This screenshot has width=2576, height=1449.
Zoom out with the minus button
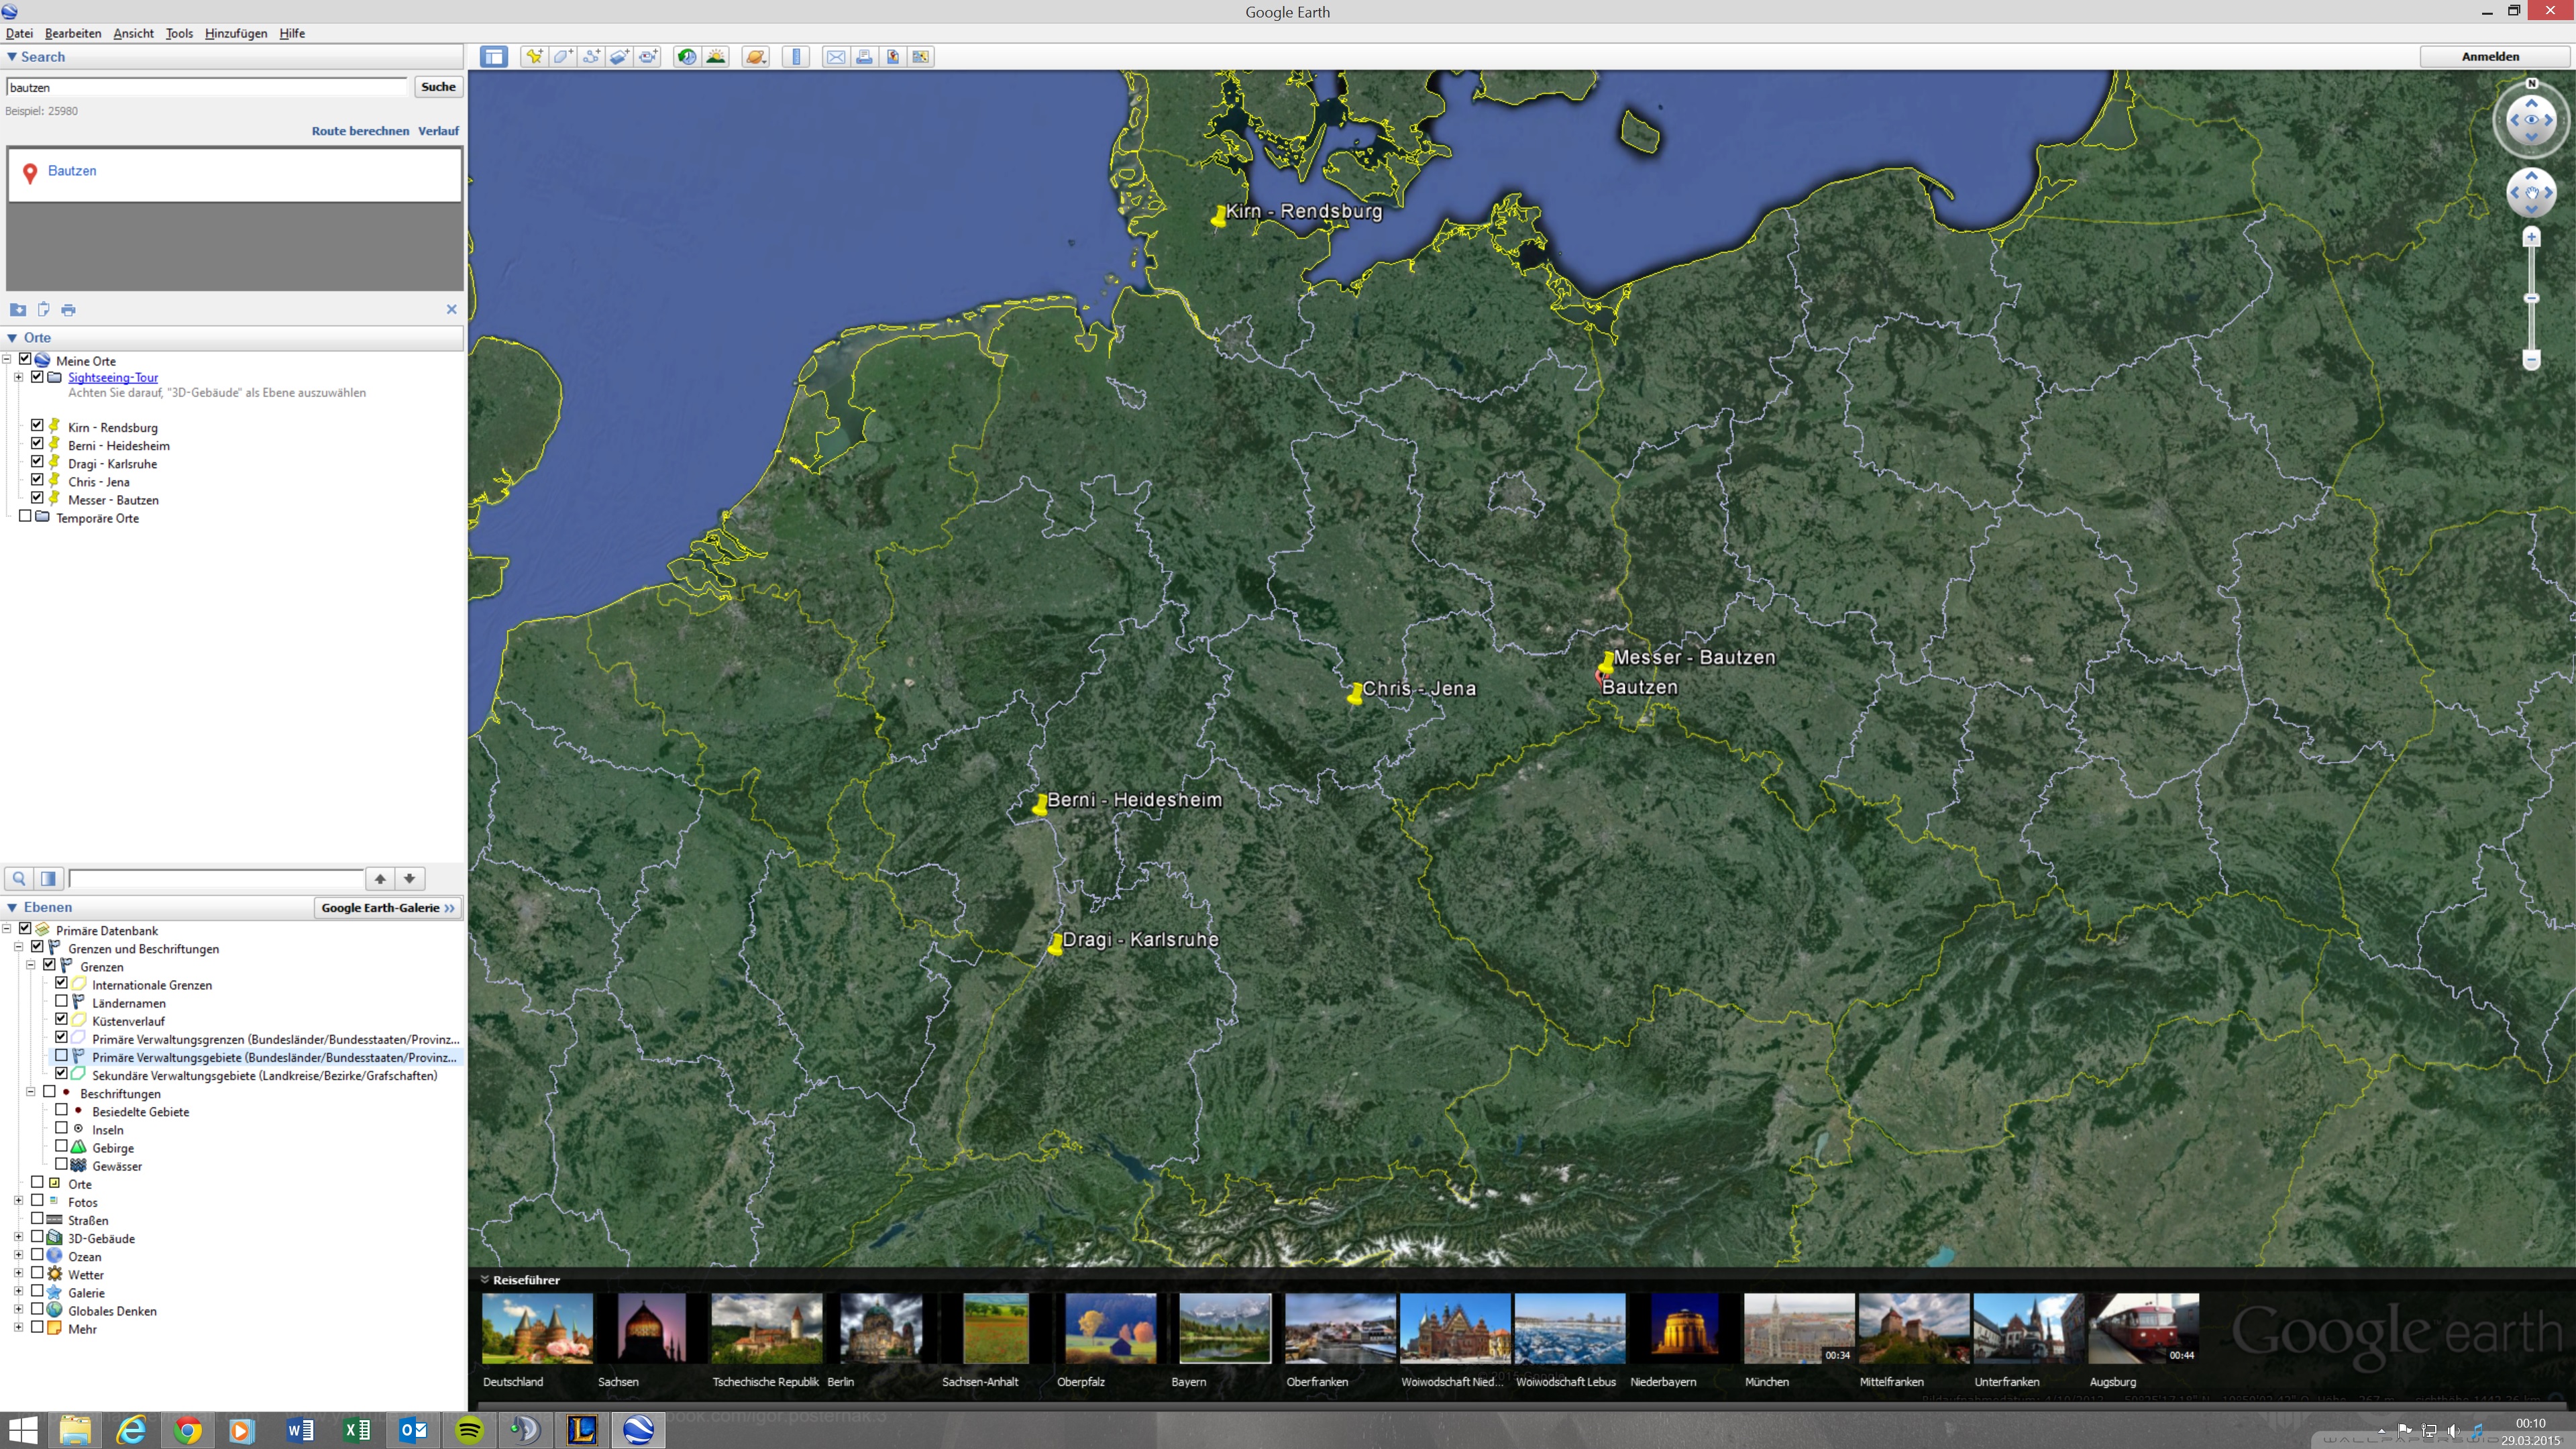click(2531, 360)
